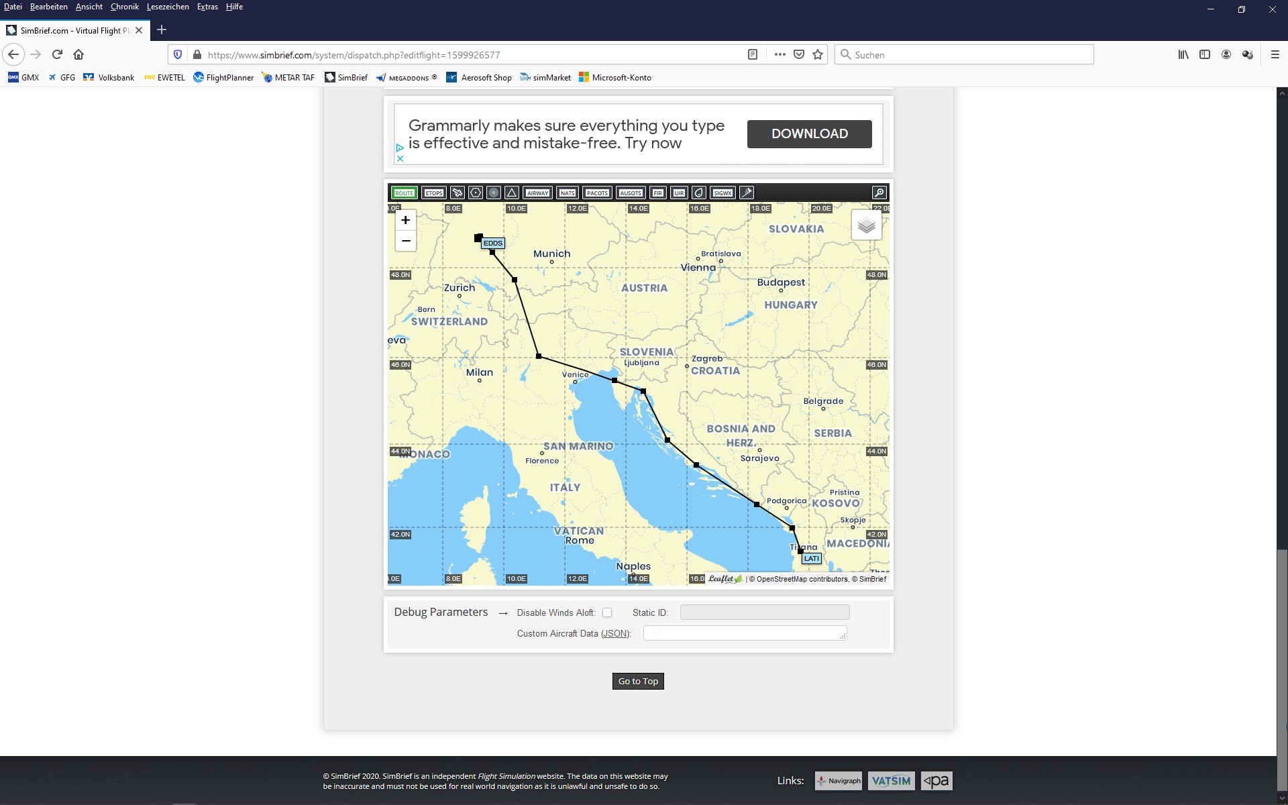Viewport: 1288px width, 805px height.
Task: Click the triangle waypoints overlay icon
Action: 512,193
